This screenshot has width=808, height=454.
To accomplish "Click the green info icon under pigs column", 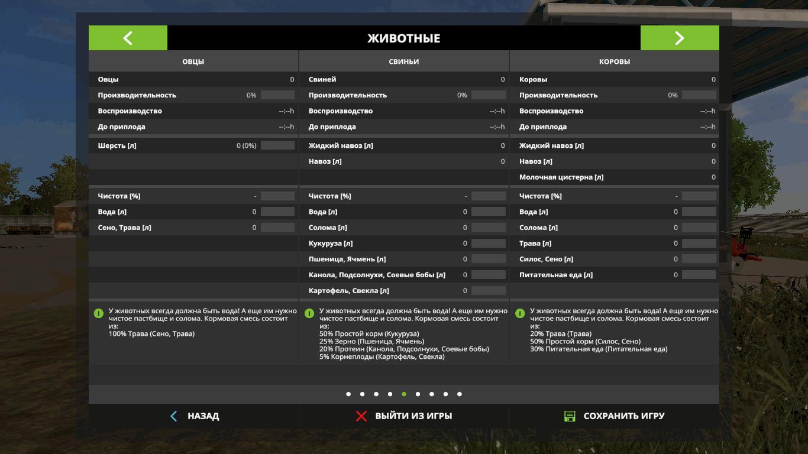I will point(309,313).
